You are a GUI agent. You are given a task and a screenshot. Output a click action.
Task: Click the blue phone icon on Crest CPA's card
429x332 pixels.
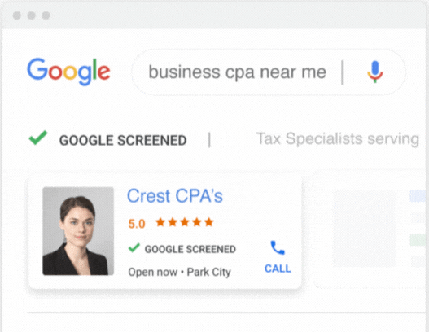pyautogui.click(x=278, y=247)
